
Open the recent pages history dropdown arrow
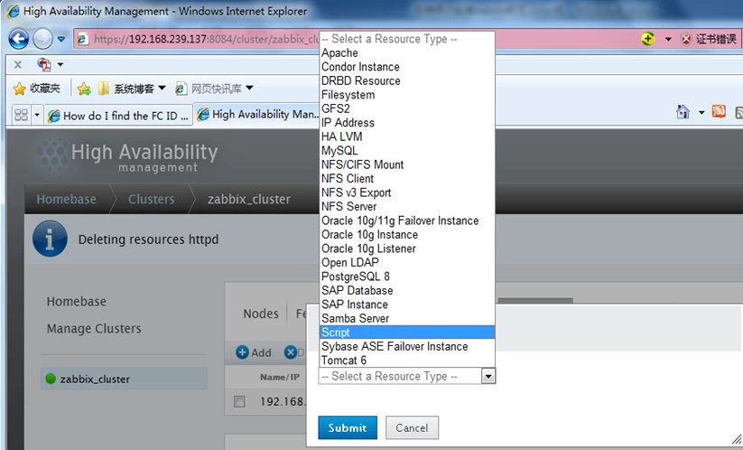pos(61,39)
